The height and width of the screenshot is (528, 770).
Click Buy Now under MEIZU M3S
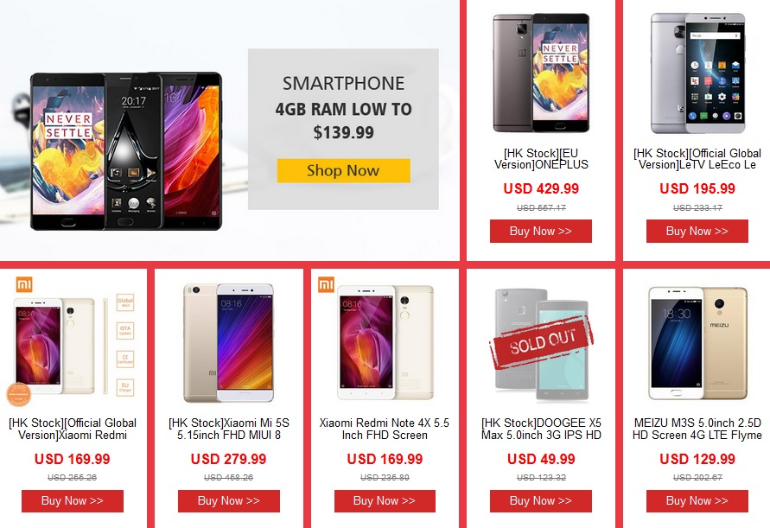(x=697, y=500)
